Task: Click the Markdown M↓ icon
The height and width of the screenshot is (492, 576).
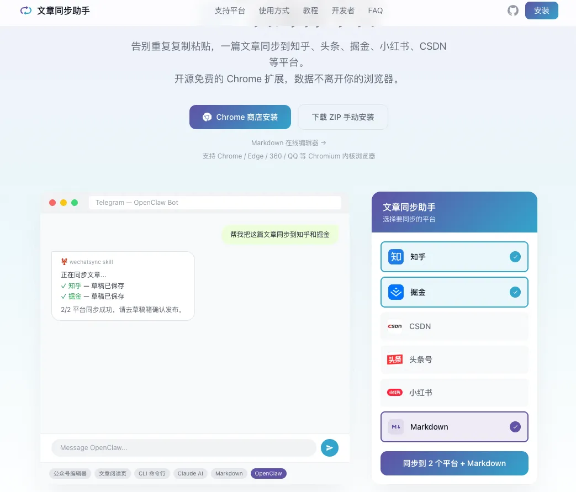Action: [396, 427]
